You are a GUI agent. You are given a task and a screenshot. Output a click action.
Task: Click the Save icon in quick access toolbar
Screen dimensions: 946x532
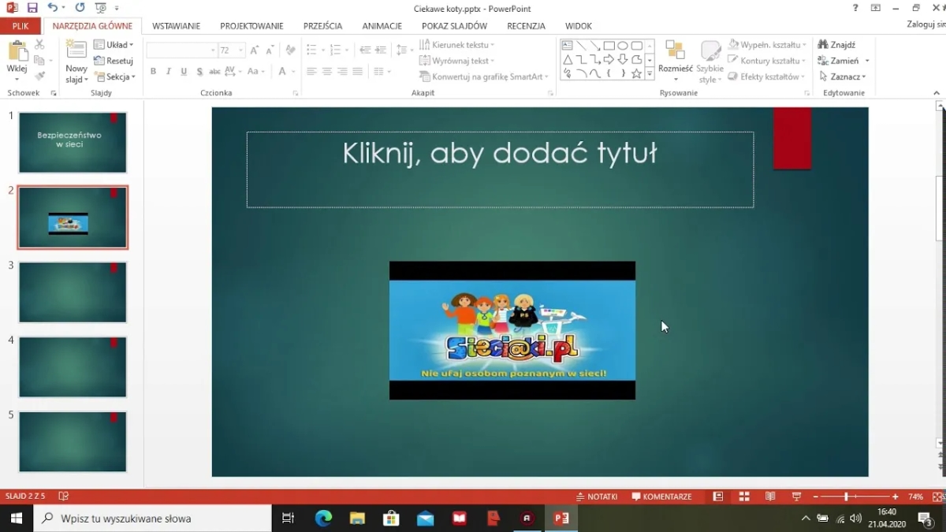click(x=32, y=8)
